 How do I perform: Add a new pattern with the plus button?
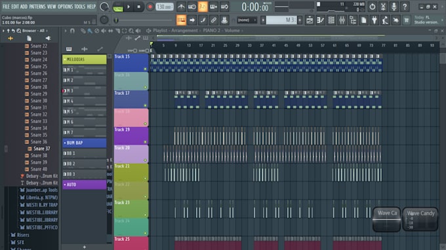point(84,247)
